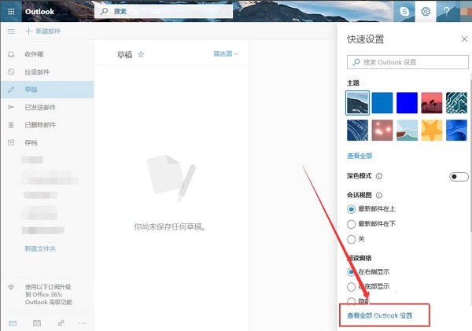
Task: Show 深色模式 info icon
Action: [379, 176]
